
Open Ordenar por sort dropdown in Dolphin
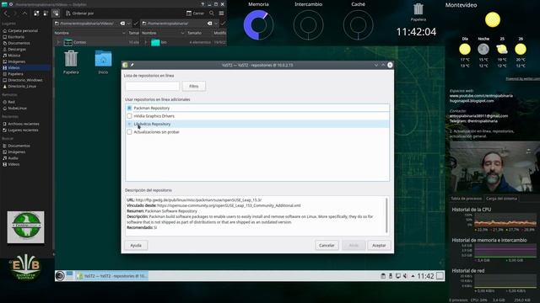pos(80,13)
